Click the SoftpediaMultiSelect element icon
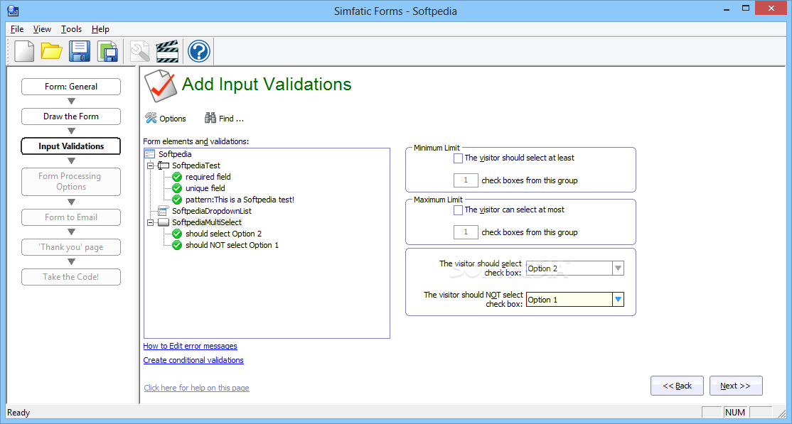Image resolution: width=792 pixels, height=424 pixels. pyautogui.click(x=163, y=222)
